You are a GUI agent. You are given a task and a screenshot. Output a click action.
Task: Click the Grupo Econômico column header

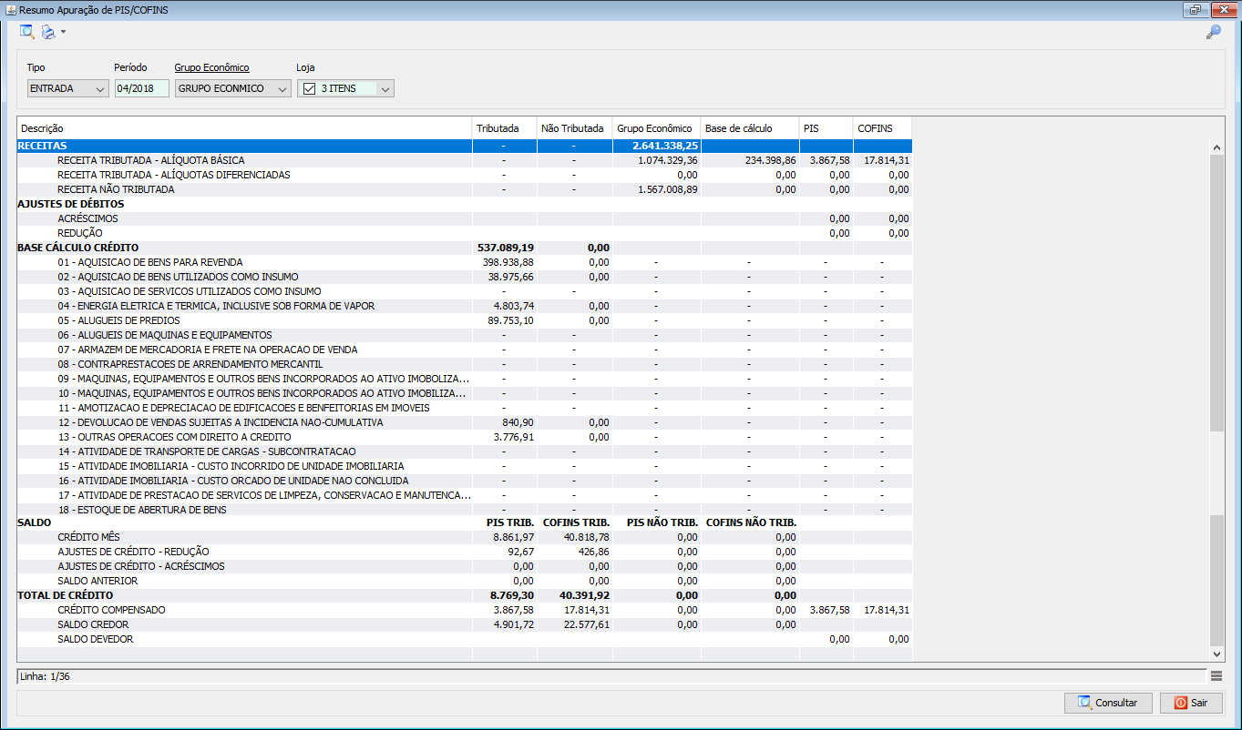coord(656,128)
